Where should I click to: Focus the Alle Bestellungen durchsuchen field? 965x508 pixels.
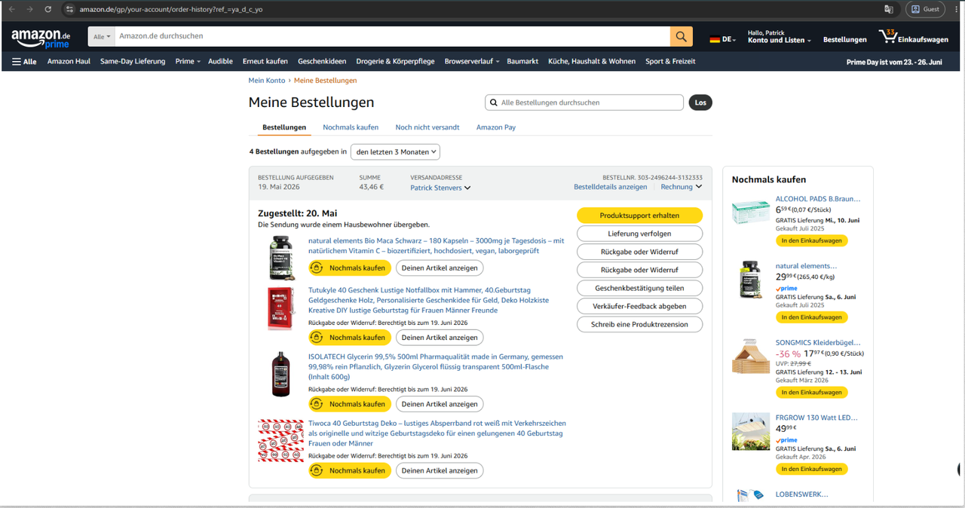(584, 103)
